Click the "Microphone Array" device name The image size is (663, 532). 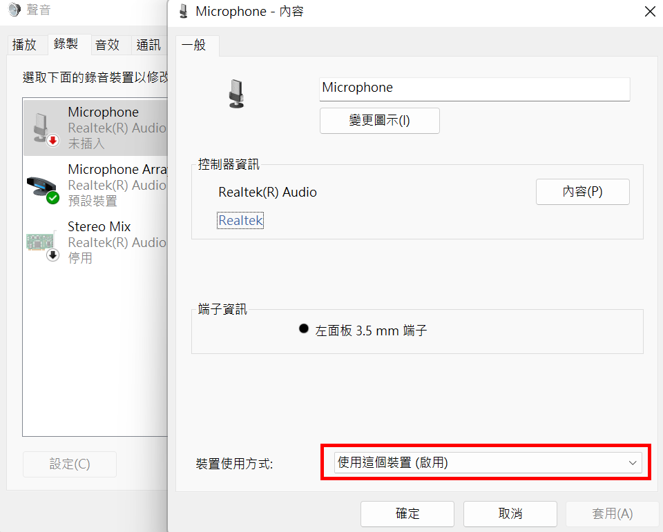118,170
